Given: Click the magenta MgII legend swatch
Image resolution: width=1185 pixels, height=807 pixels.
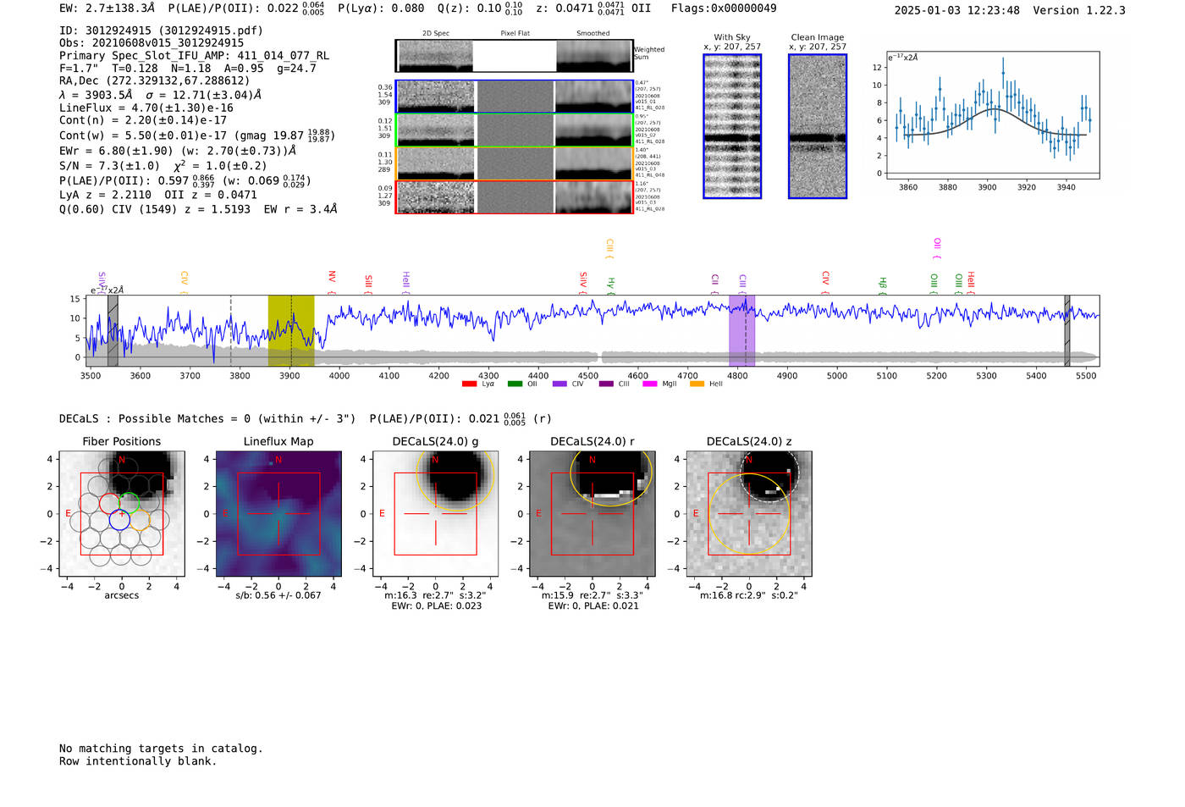Looking at the screenshot, I should pyautogui.click(x=650, y=384).
